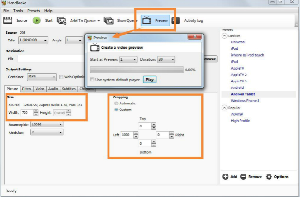The image size is (300, 197).
Task: Open the Duration dropdown
Action: [x=166, y=59]
